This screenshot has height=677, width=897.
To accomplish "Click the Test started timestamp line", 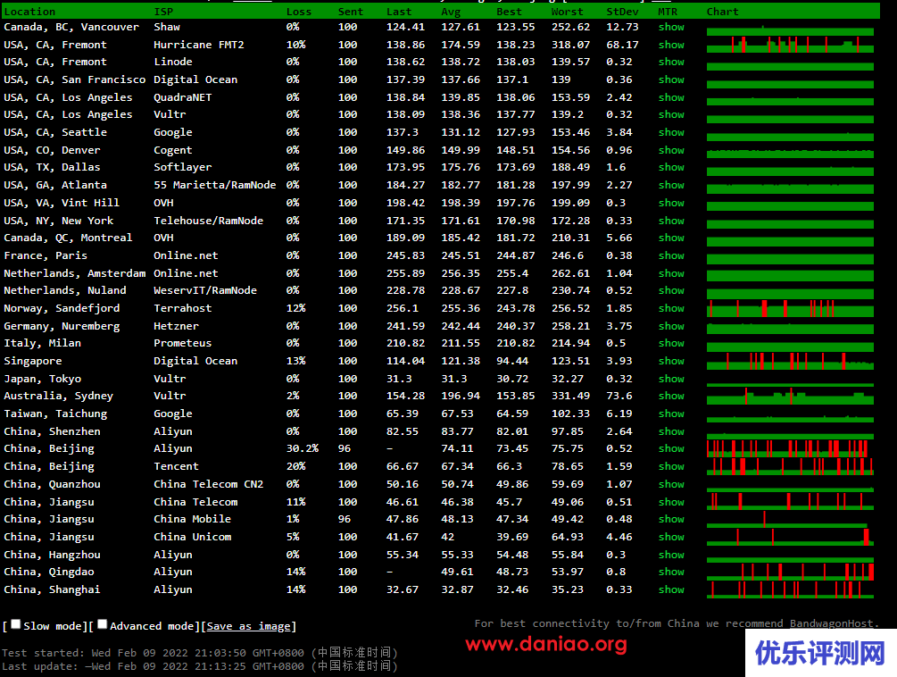I will point(200,652).
